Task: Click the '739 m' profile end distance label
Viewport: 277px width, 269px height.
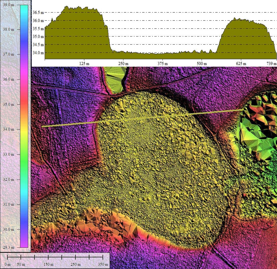Action: click(x=271, y=64)
